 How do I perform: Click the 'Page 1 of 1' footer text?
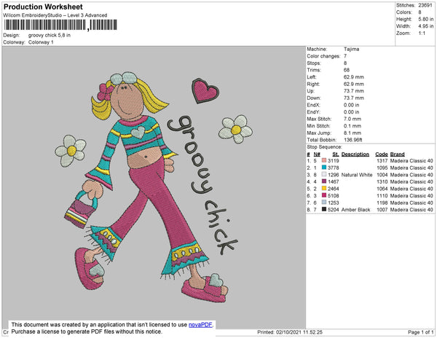point(420,332)
